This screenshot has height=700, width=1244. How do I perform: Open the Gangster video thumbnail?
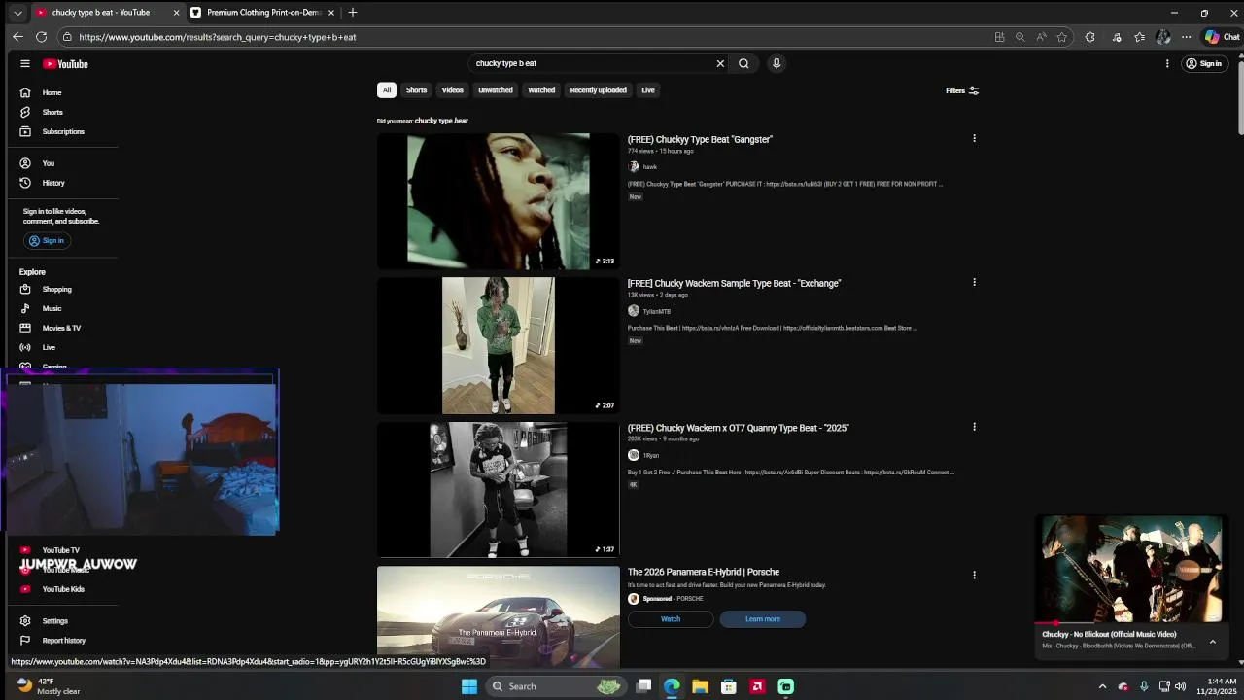pyautogui.click(x=498, y=201)
